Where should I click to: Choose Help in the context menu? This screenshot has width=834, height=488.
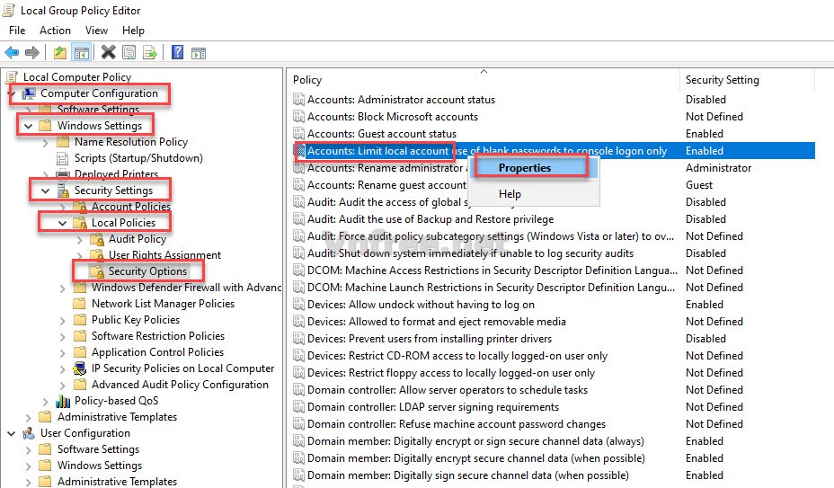pos(532,194)
